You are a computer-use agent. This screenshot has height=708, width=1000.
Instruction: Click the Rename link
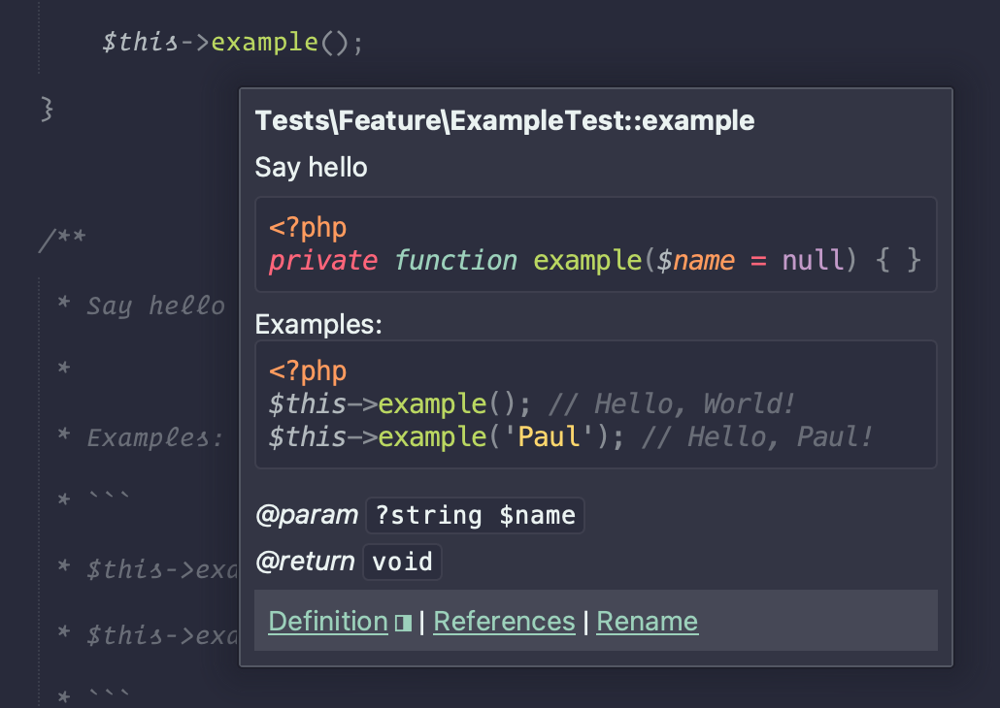click(647, 622)
